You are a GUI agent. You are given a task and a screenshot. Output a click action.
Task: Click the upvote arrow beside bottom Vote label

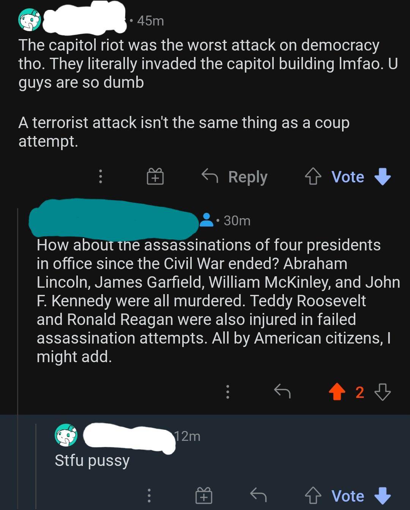[314, 495]
